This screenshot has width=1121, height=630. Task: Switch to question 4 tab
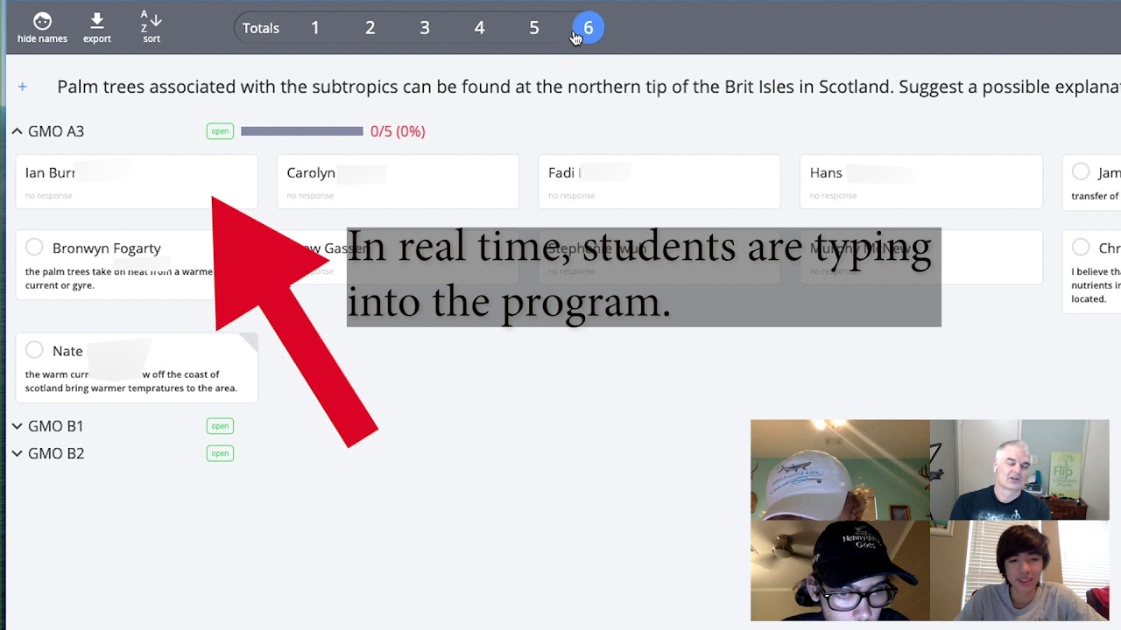coord(479,28)
